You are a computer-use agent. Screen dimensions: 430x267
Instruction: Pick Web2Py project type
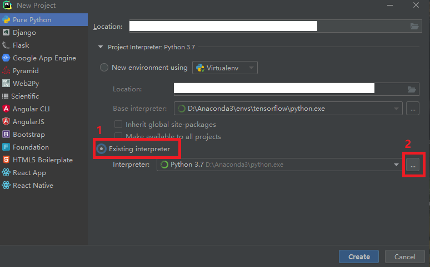click(x=44, y=83)
